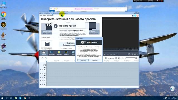The height and width of the screenshot is (100, 178).
Task: Adjust the 1x playback speed slider
Action: [x=115, y=49]
